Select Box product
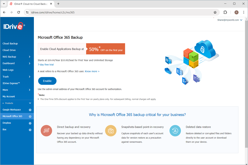 [x=4, y=130]
